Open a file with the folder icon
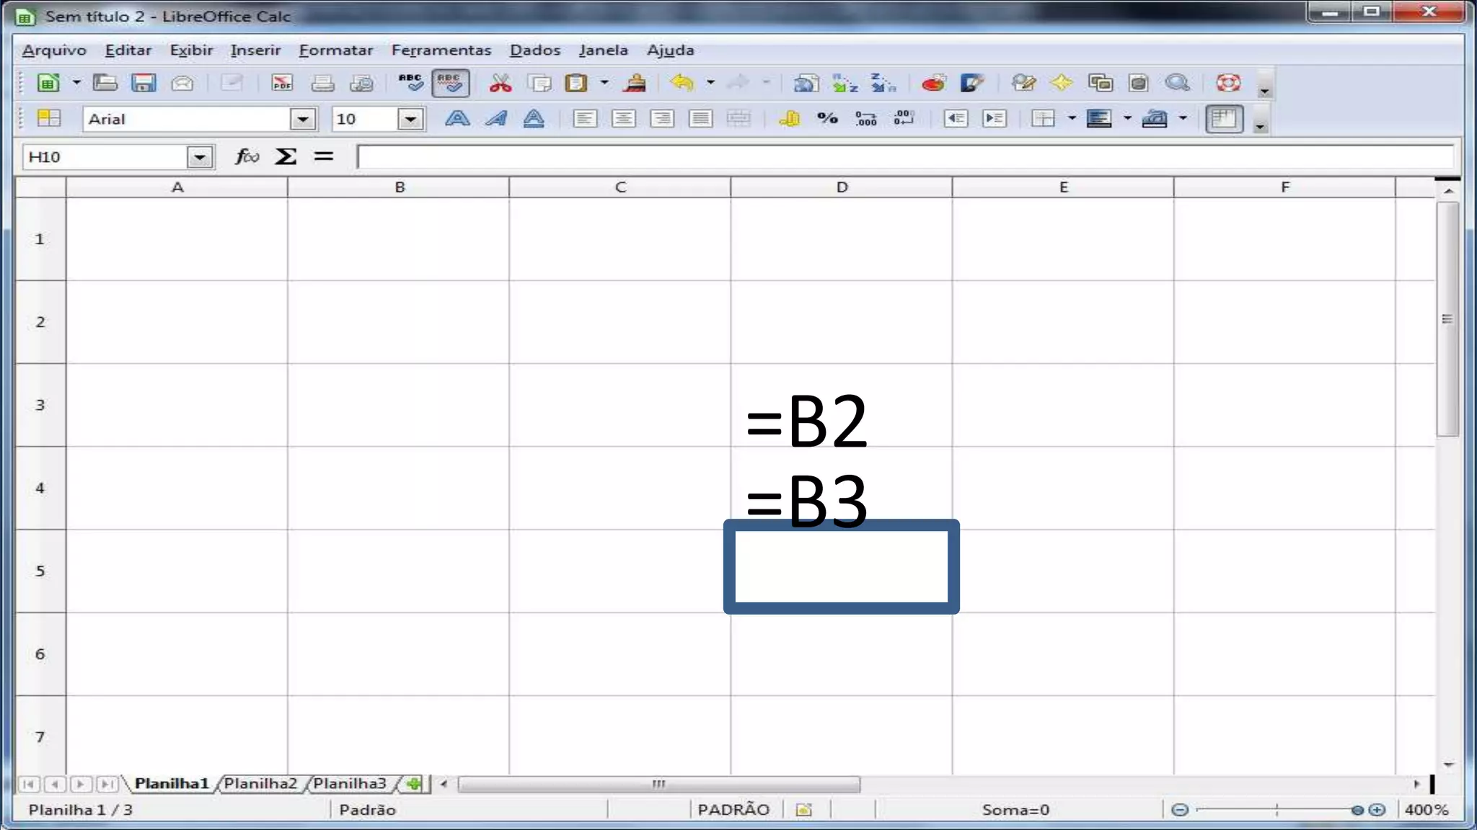1477x830 pixels. click(x=105, y=83)
